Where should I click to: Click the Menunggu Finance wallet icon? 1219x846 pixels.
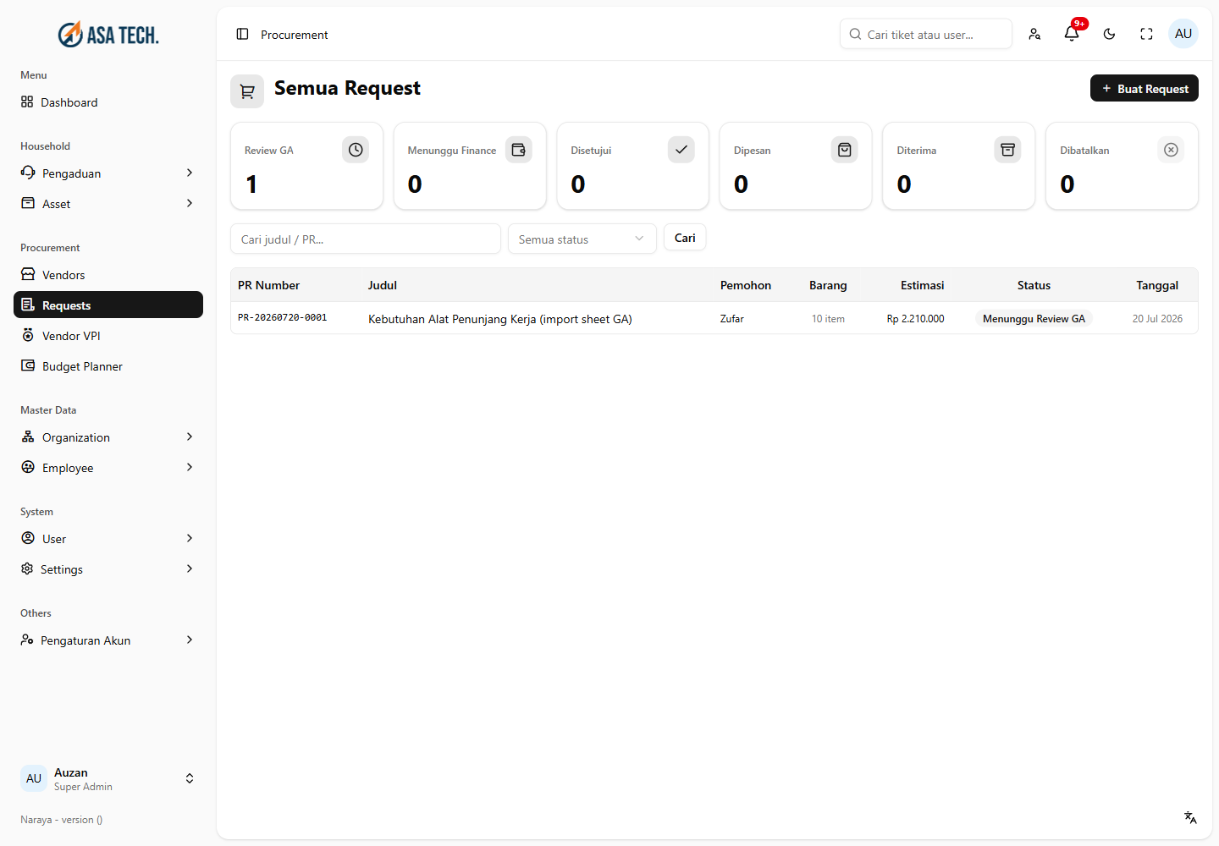519,150
